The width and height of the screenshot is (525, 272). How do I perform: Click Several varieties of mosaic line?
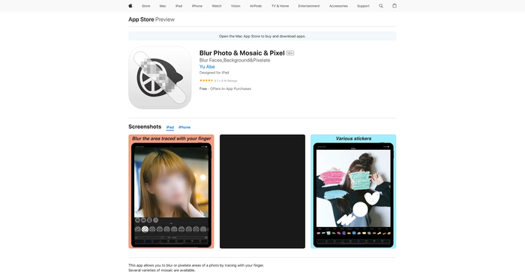[x=162, y=270]
